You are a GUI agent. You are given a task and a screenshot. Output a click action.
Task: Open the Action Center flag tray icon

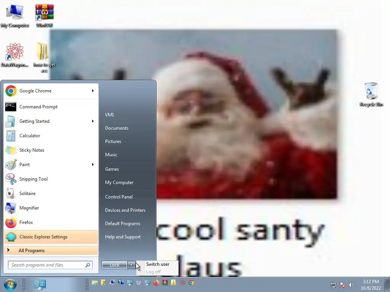coord(342,285)
